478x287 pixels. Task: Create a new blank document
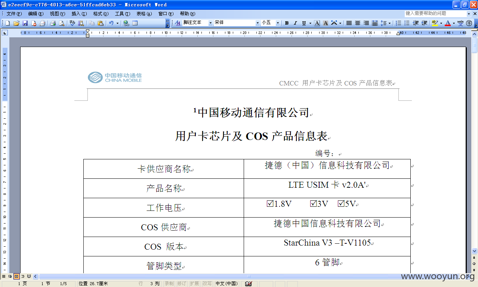(x=7, y=23)
